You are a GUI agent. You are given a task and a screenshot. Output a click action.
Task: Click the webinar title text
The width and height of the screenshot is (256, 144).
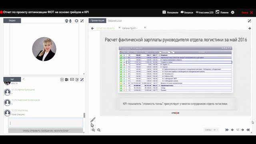point(46,12)
